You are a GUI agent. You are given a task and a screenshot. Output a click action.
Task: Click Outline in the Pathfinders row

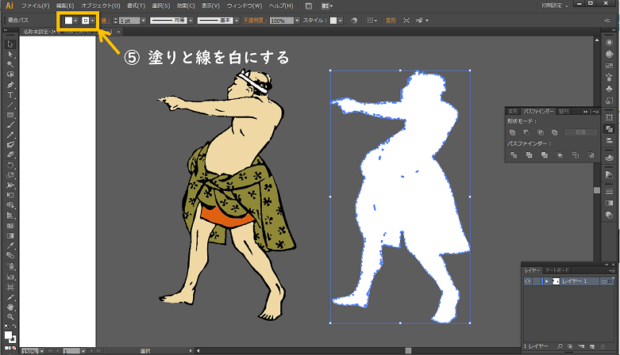tap(576, 155)
